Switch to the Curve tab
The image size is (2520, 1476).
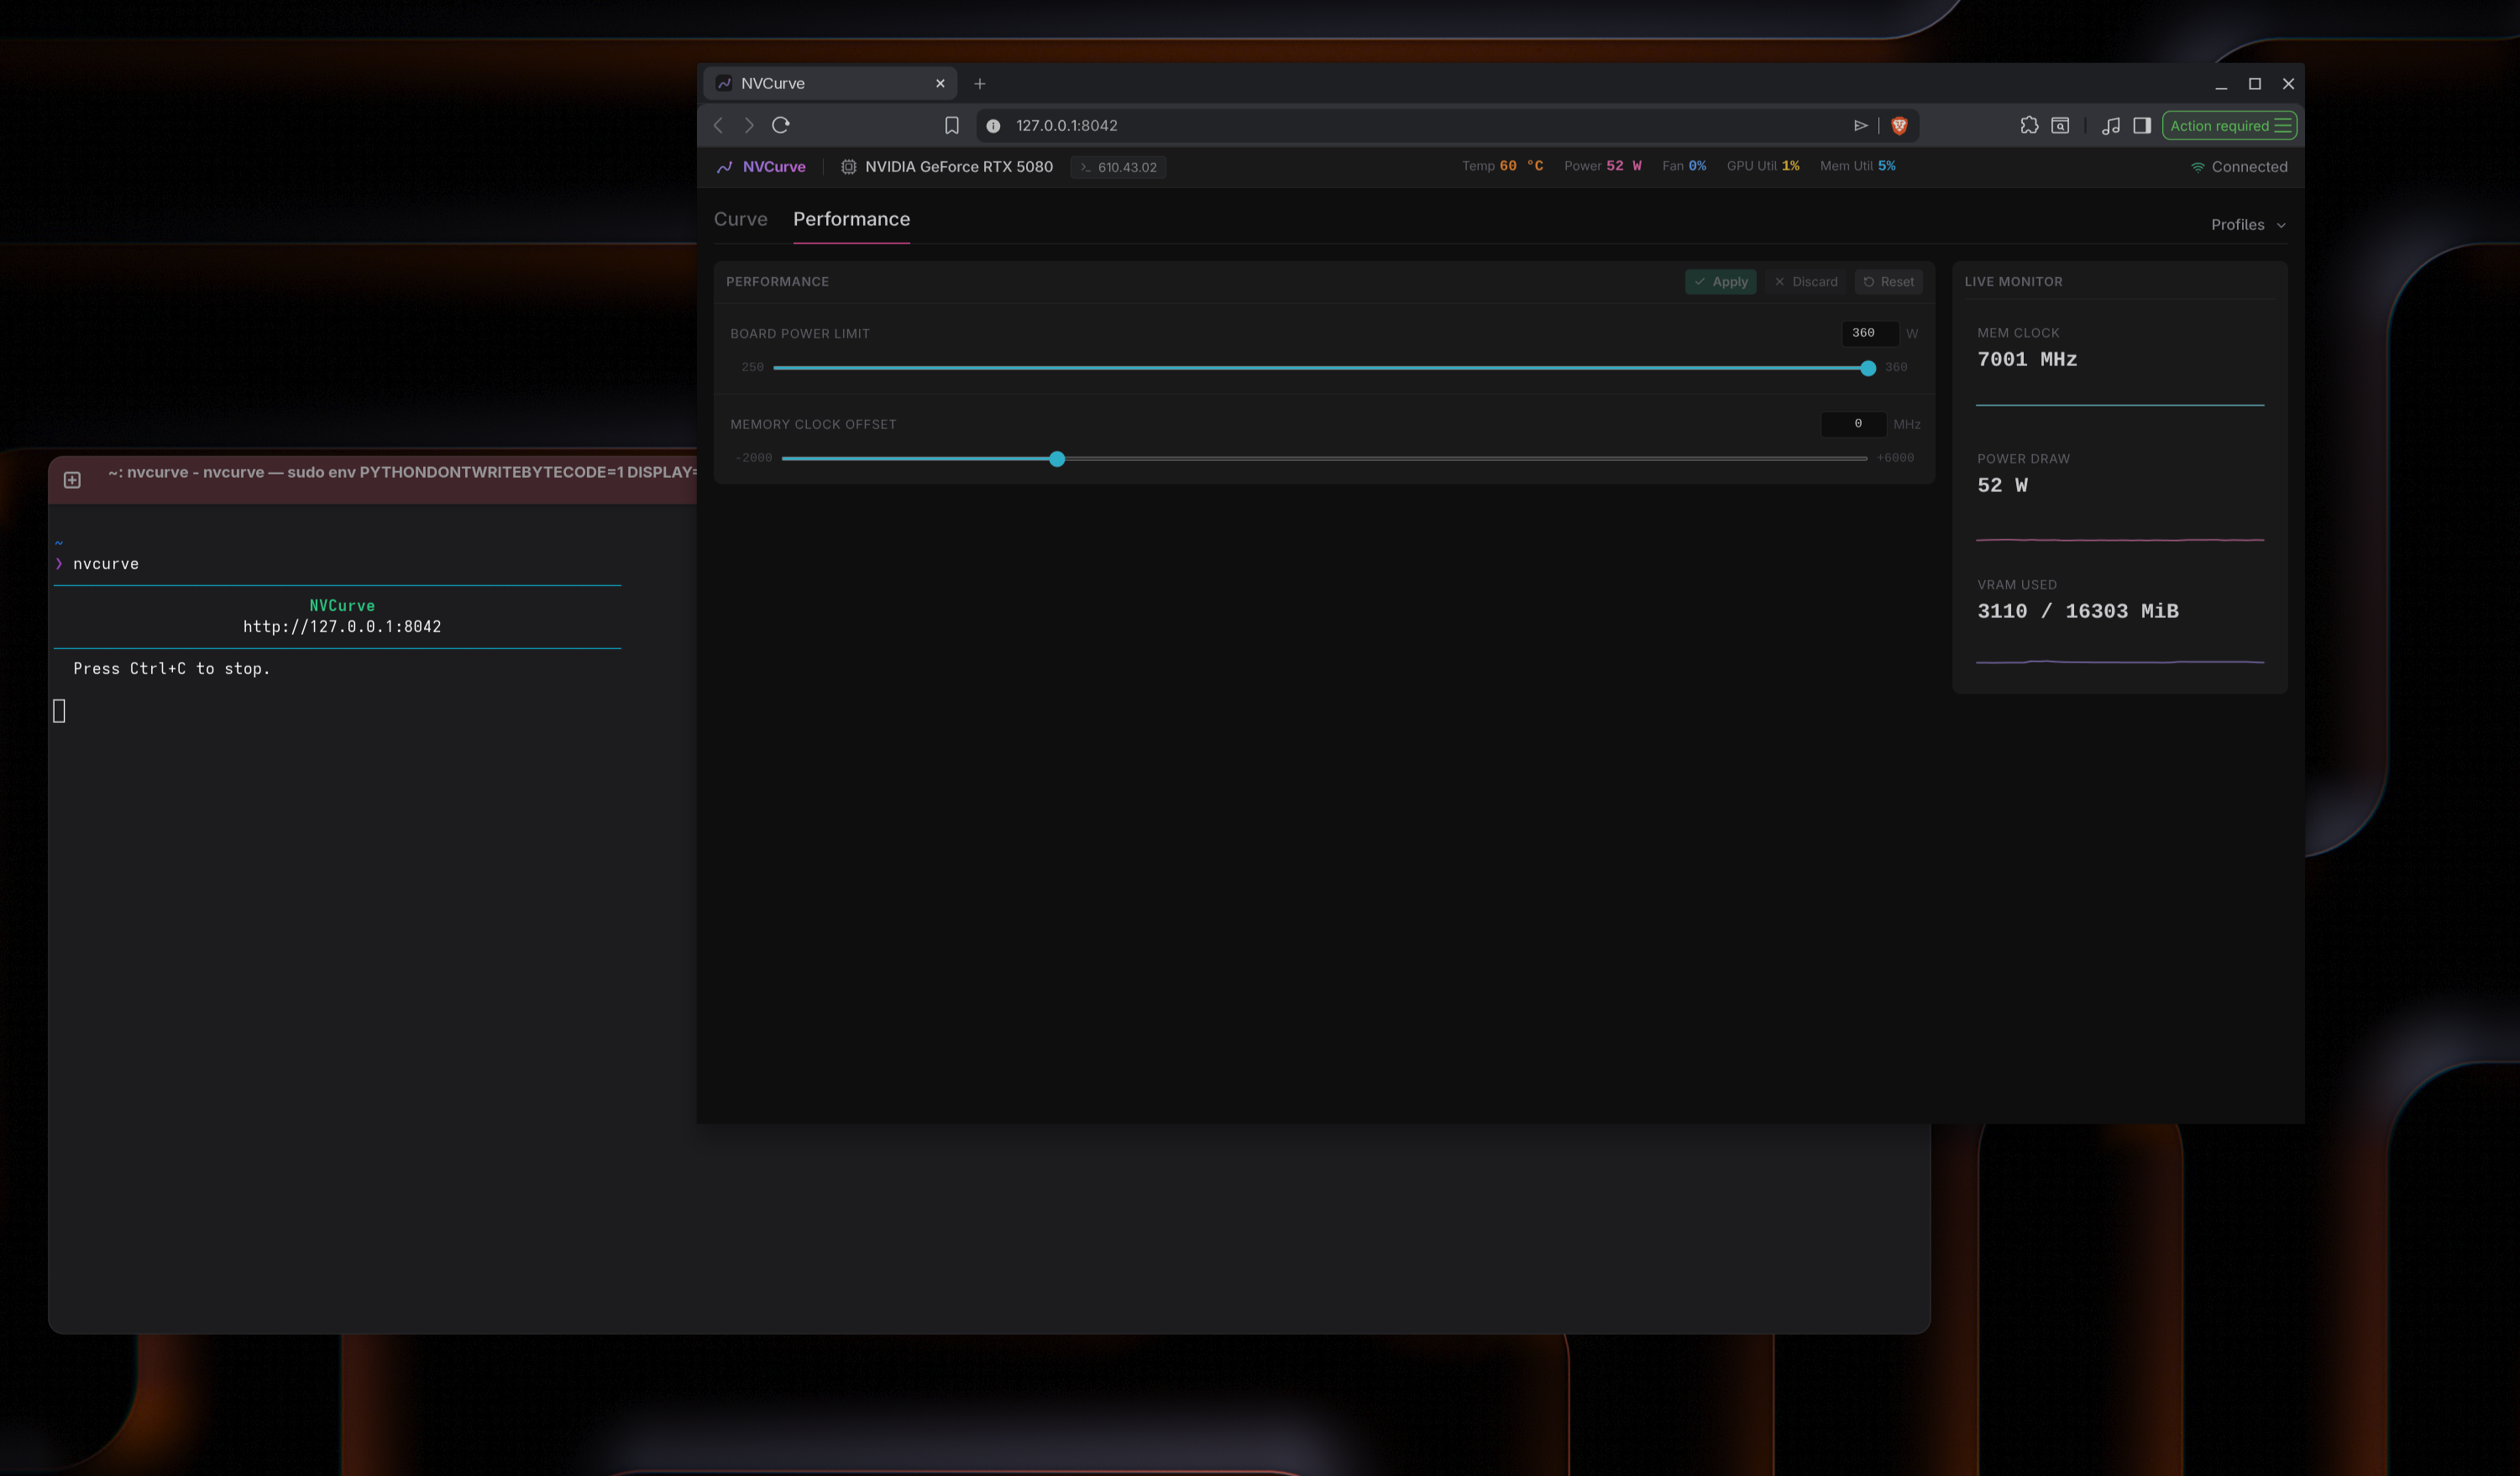[741, 219]
